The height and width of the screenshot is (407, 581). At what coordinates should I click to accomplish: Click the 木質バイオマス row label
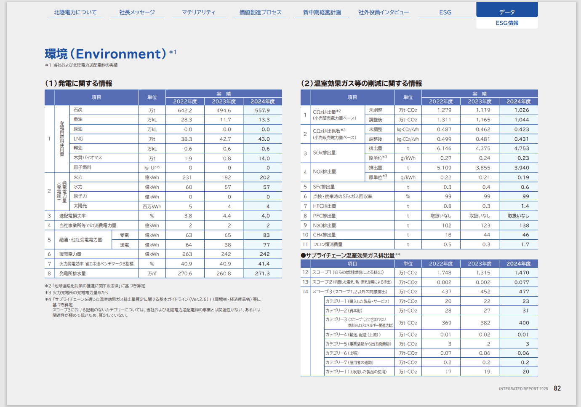point(88,158)
